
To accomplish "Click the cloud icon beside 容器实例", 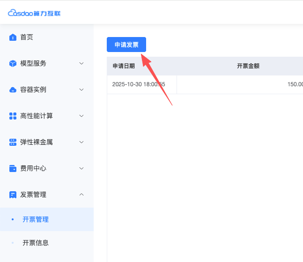I will coord(13,90).
